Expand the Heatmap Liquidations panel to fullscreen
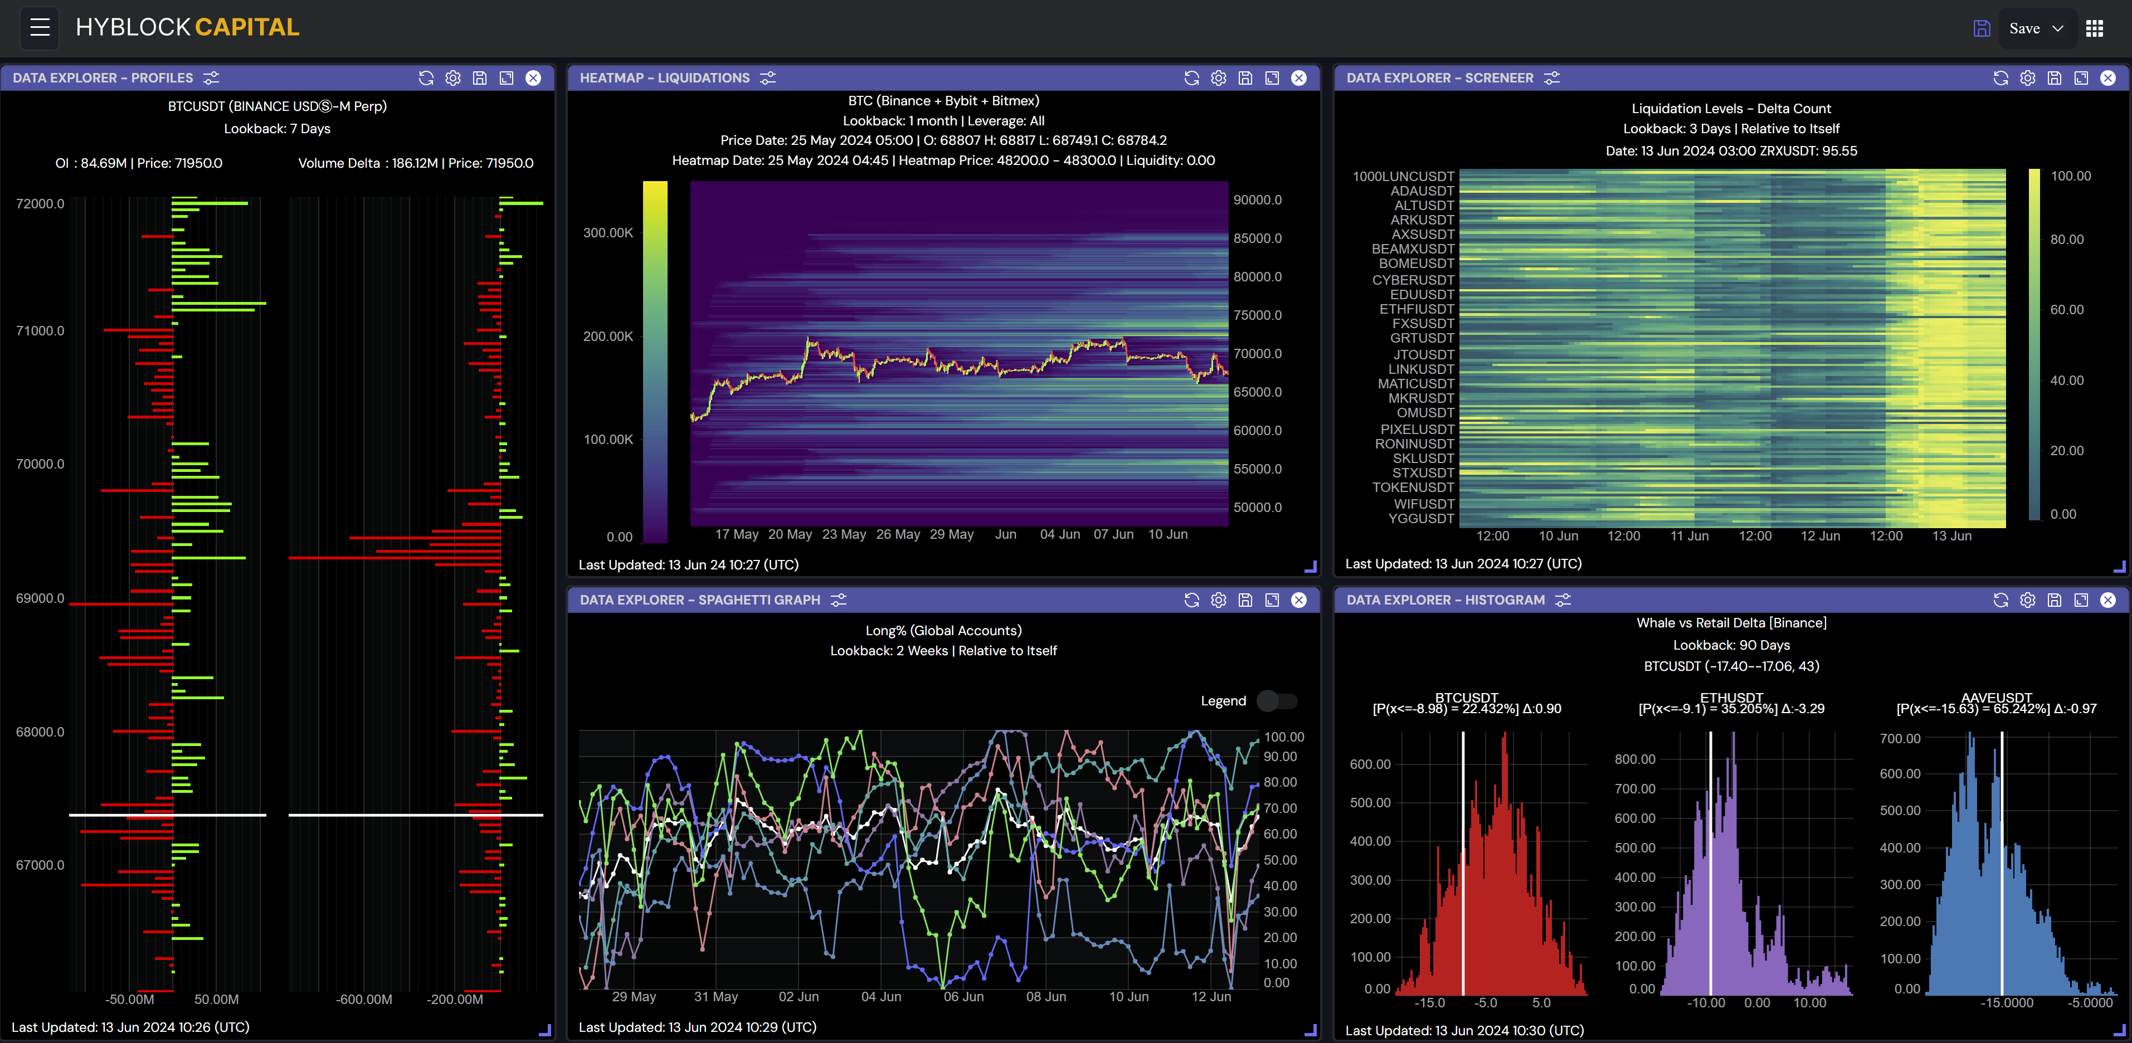This screenshot has height=1043, width=2132. coord(1271,78)
